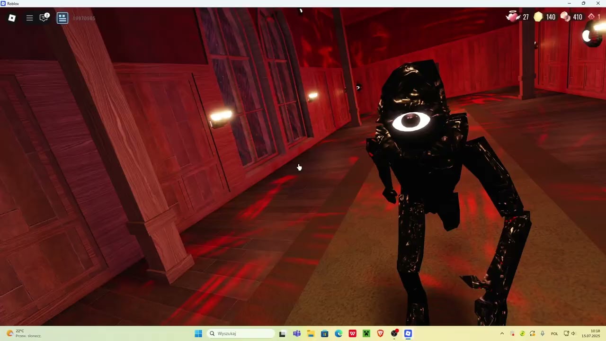Click the winged heart revives icon
Image resolution: width=606 pixels, height=341 pixels.
pyautogui.click(x=513, y=17)
